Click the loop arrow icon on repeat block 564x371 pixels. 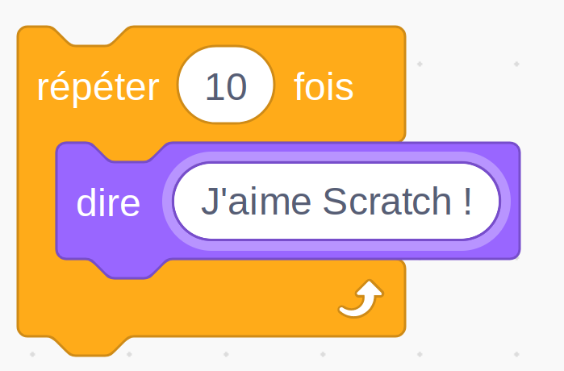coord(361,298)
